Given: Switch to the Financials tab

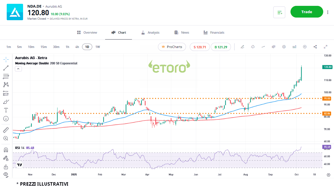Looking at the screenshot, I should click(x=214, y=32).
